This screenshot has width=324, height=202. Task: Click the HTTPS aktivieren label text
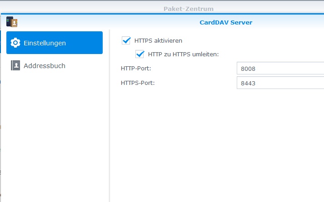click(158, 41)
